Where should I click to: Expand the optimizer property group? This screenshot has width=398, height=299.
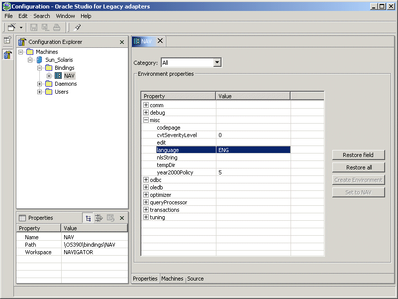(x=146, y=195)
